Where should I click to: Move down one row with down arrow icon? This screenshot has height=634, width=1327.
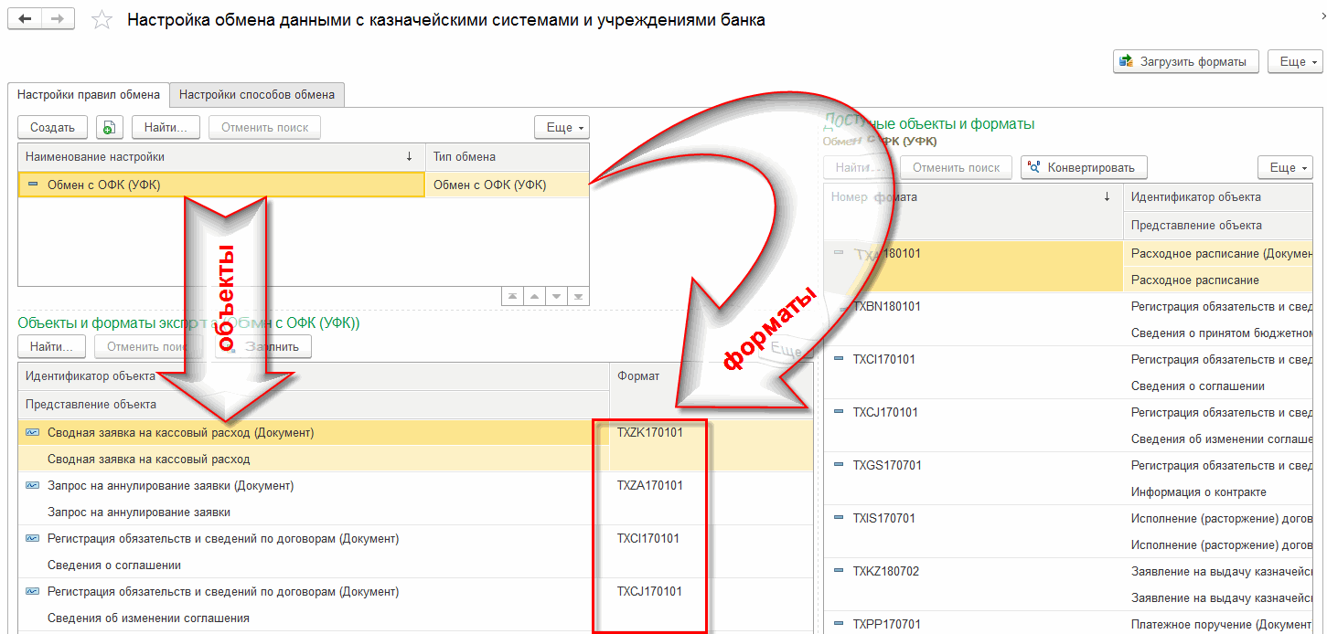[x=556, y=296]
